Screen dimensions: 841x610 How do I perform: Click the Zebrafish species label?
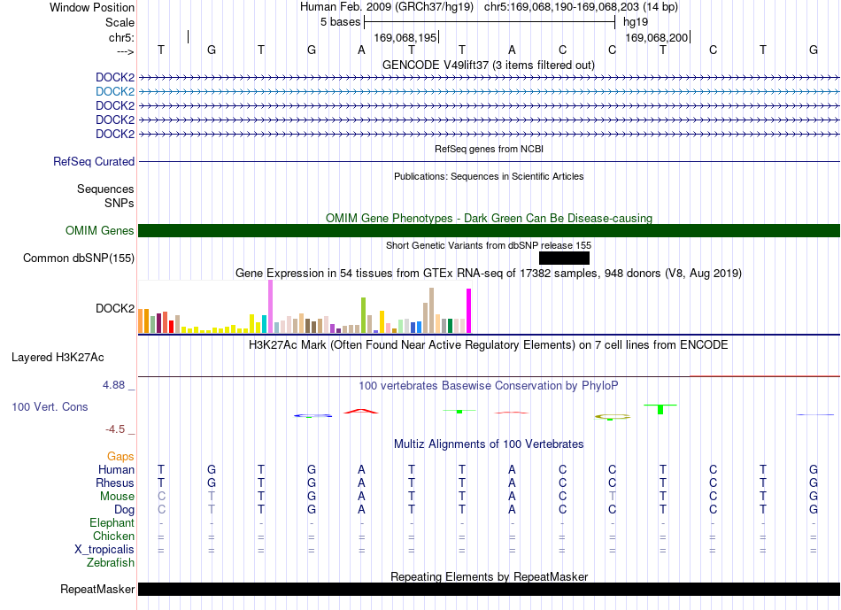click(x=111, y=563)
